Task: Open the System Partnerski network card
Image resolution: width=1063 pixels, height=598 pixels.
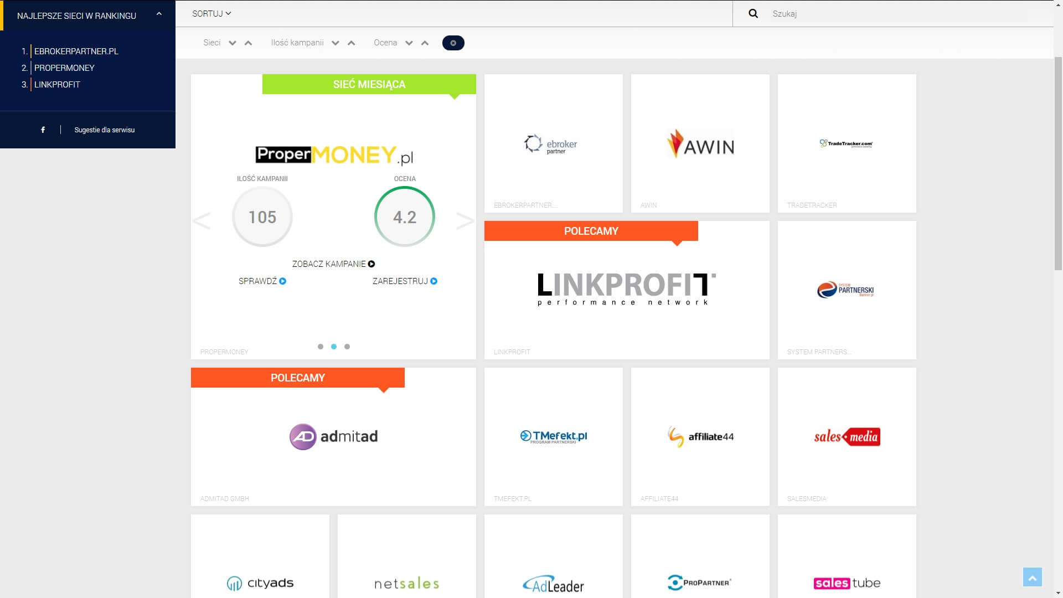Action: click(847, 290)
